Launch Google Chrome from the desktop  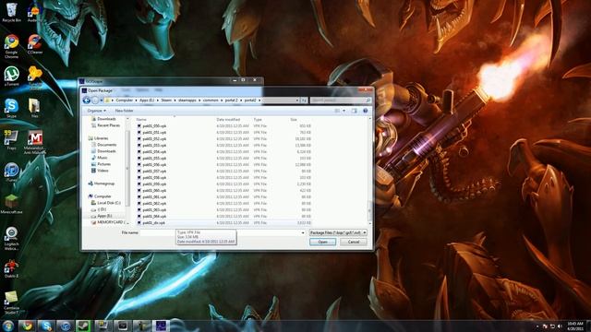click(x=11, y=46)
